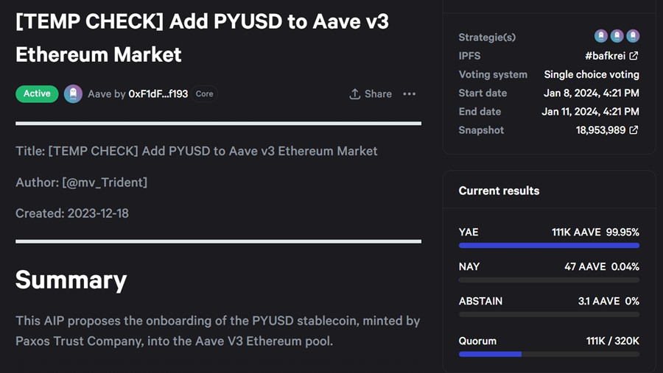This screenshot has height=373, width=663.
Task: Click the middle strategy icon
Action: (617, 36)
